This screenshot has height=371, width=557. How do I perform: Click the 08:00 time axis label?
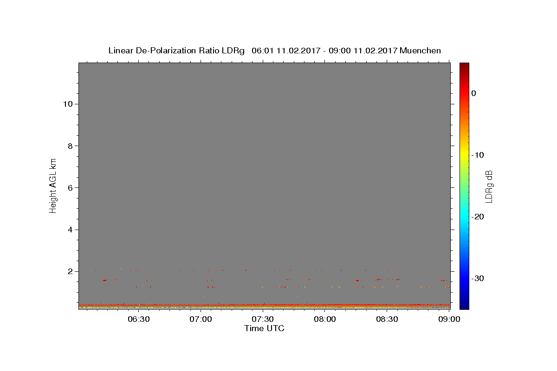coord(325,320)
